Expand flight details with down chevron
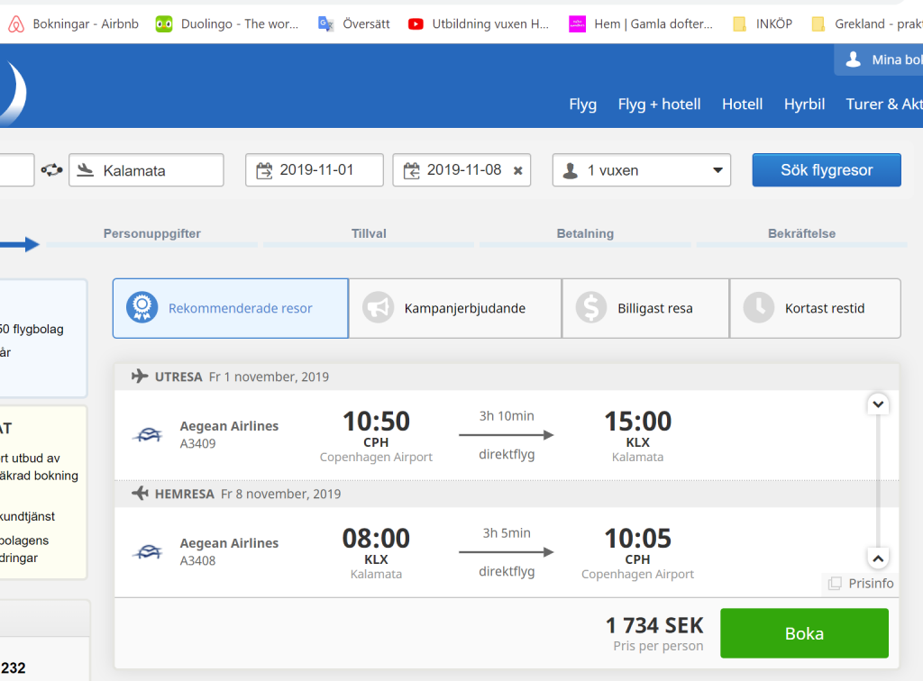The image size is (923, 681). tap(878, 404)
